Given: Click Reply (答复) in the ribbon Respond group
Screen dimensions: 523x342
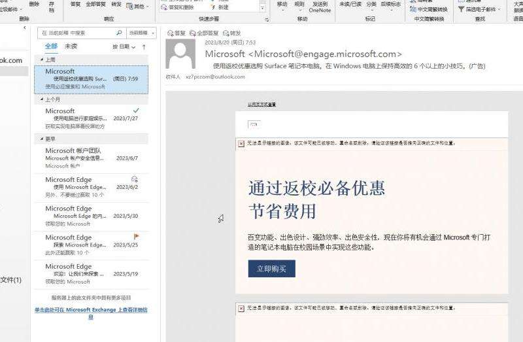Looking at the screenshot, I should pos(76,5).
